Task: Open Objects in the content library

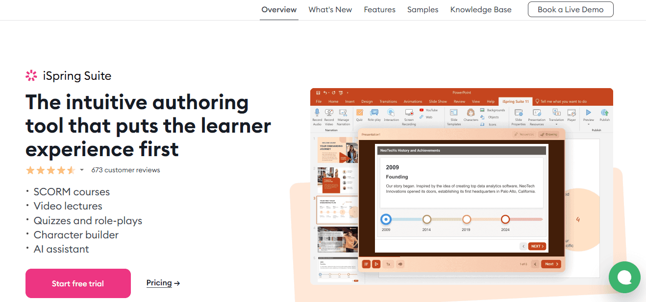Action: pyautogui.click(x=490, y=117)
